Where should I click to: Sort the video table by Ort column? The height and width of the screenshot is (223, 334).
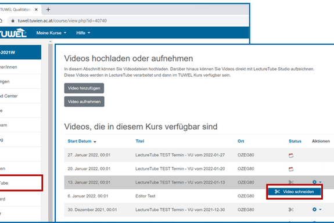click(240, 141)
